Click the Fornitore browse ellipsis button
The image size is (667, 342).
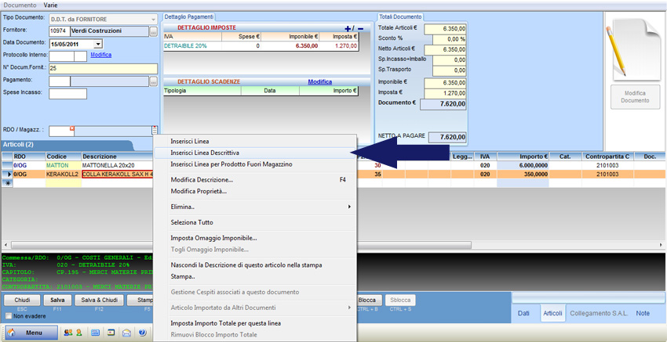pyautogui.click(x=154, y=32)
